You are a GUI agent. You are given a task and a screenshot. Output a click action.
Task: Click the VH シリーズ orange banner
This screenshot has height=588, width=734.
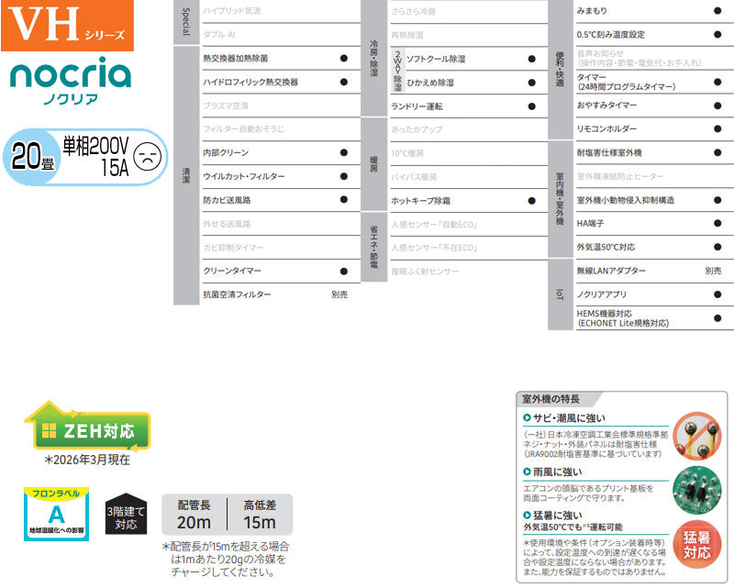pyautogui.click(x=67, y=26)
